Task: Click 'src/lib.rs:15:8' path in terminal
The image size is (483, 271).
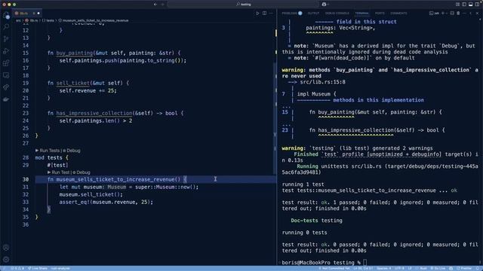Action: [322, 82]
